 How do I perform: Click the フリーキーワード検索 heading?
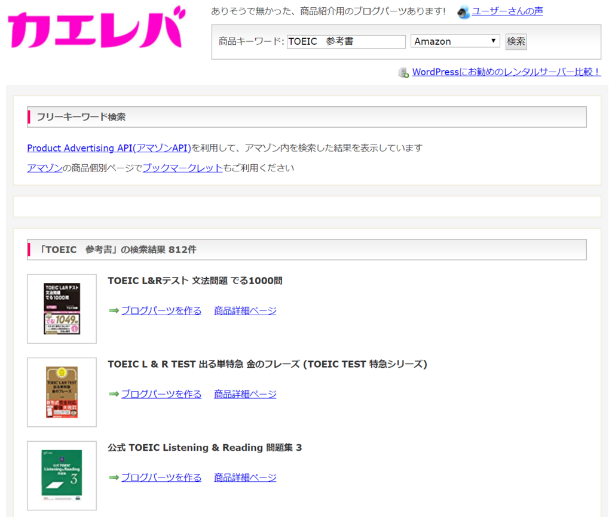[x=81, y=117]
